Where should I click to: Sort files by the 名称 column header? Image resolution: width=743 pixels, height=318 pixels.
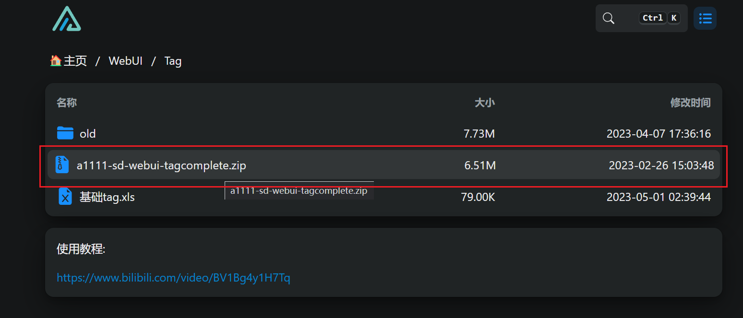pyautogui.click(x=67, y=102)
